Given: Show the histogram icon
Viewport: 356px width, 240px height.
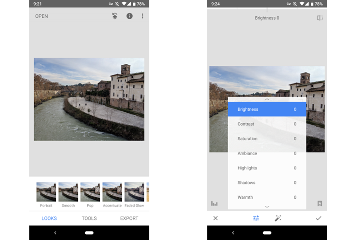Looking at the screenshot, I should pyautogui.click(x=214, y=204).
